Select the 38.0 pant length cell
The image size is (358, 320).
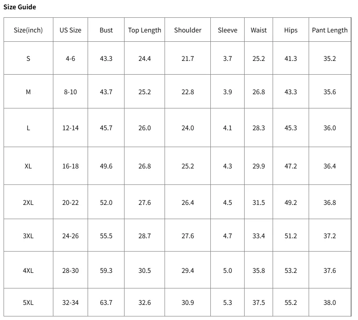click(x=330, y=303)
